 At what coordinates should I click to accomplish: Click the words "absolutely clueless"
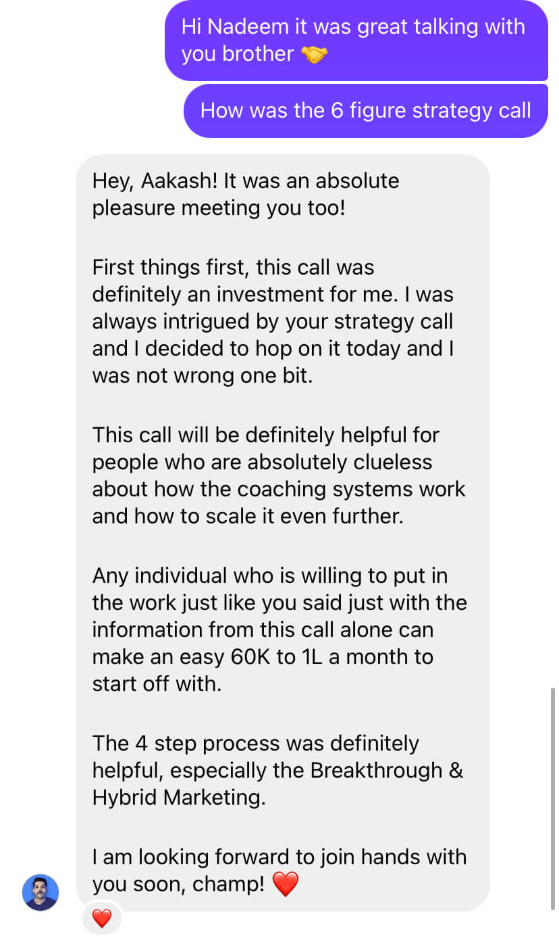pos(340,462)
